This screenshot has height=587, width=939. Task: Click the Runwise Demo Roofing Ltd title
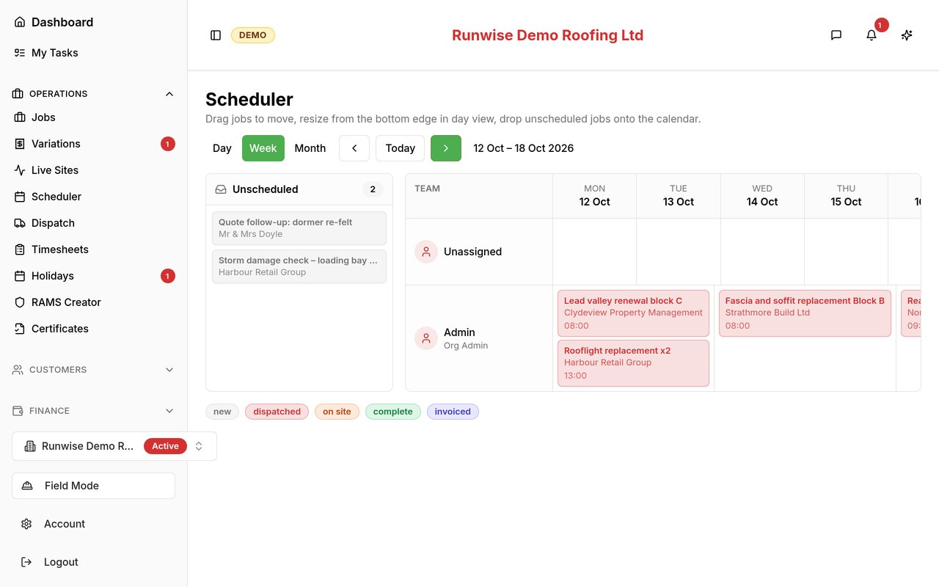tap(547, 35)
